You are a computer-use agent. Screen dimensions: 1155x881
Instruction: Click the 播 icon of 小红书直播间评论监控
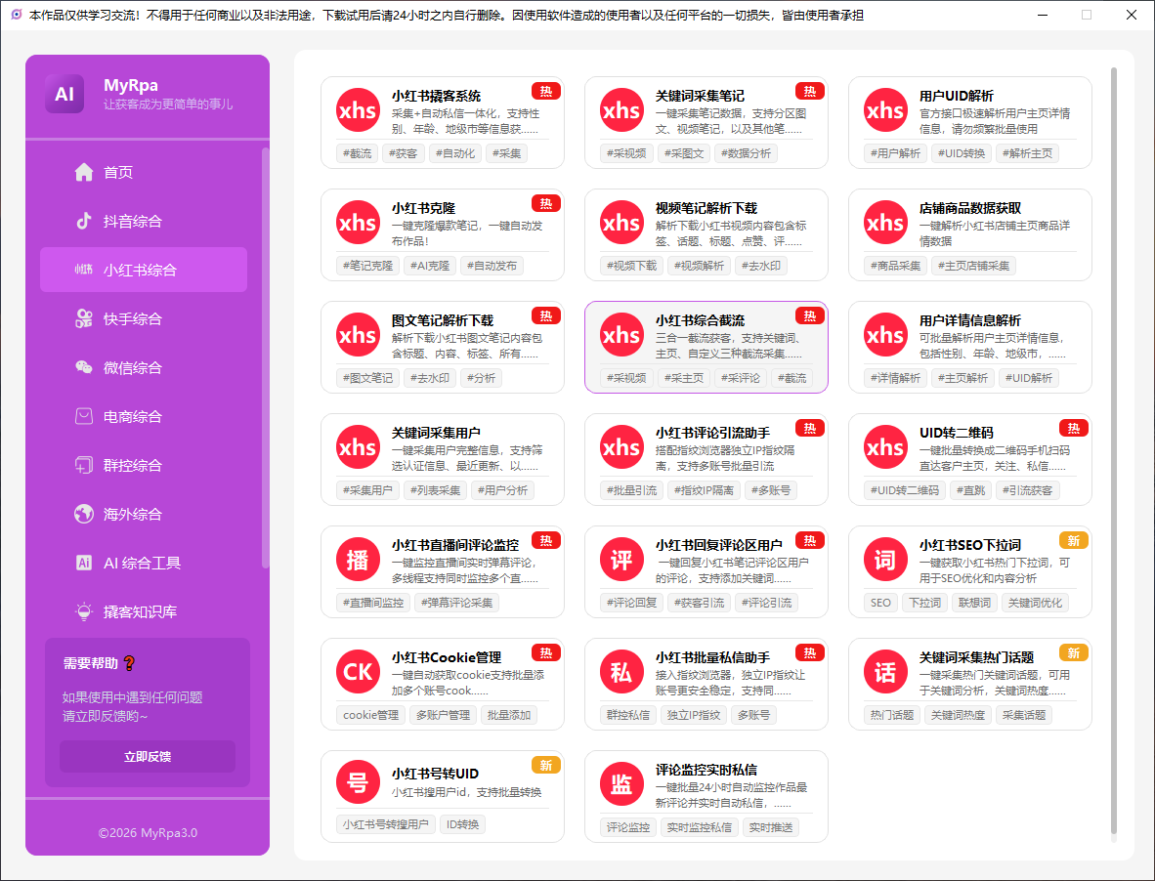(358, 560)
